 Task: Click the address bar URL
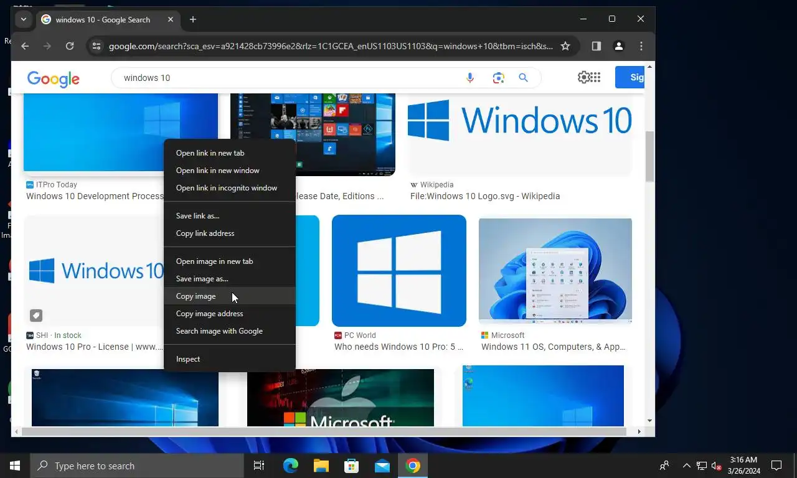tap(330, 46)
